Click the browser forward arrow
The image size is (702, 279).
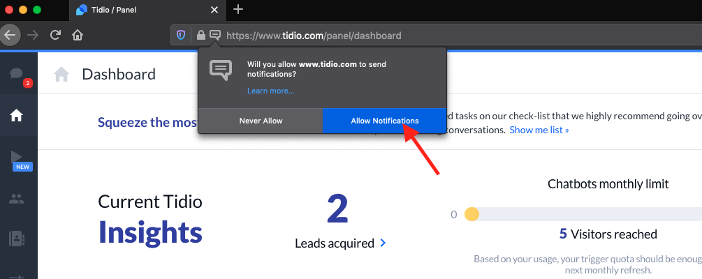pyautogui.click(x=33, y=35)
